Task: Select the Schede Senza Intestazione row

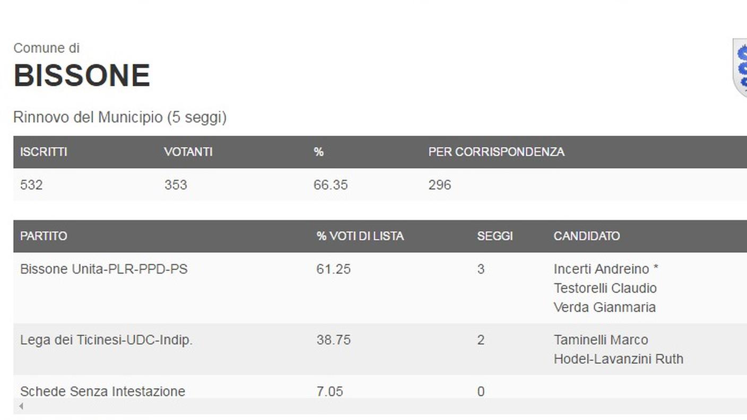Action: click(380, 387)
